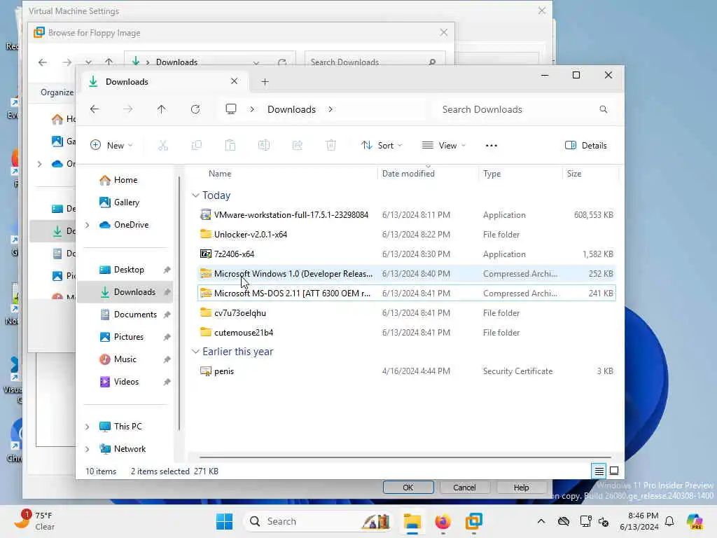Click the Paste clipboard icon in toolbar
This screenshot has height=538, width=717.
230,146
